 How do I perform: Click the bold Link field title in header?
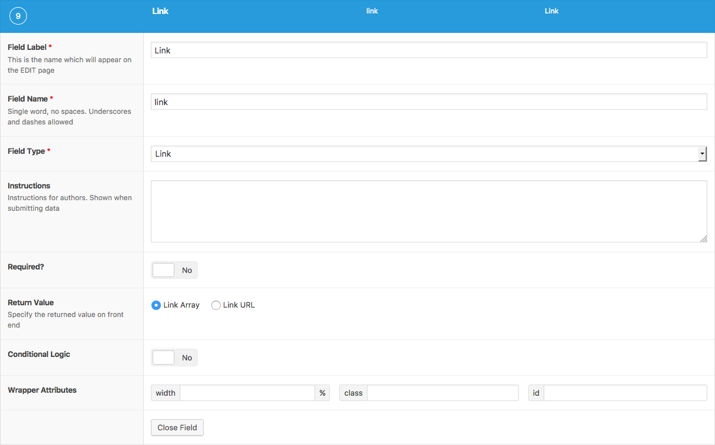point(160,11)
